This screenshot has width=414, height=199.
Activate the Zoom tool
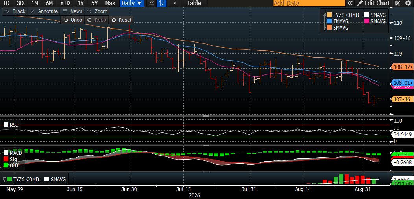(x=97, y=11)
